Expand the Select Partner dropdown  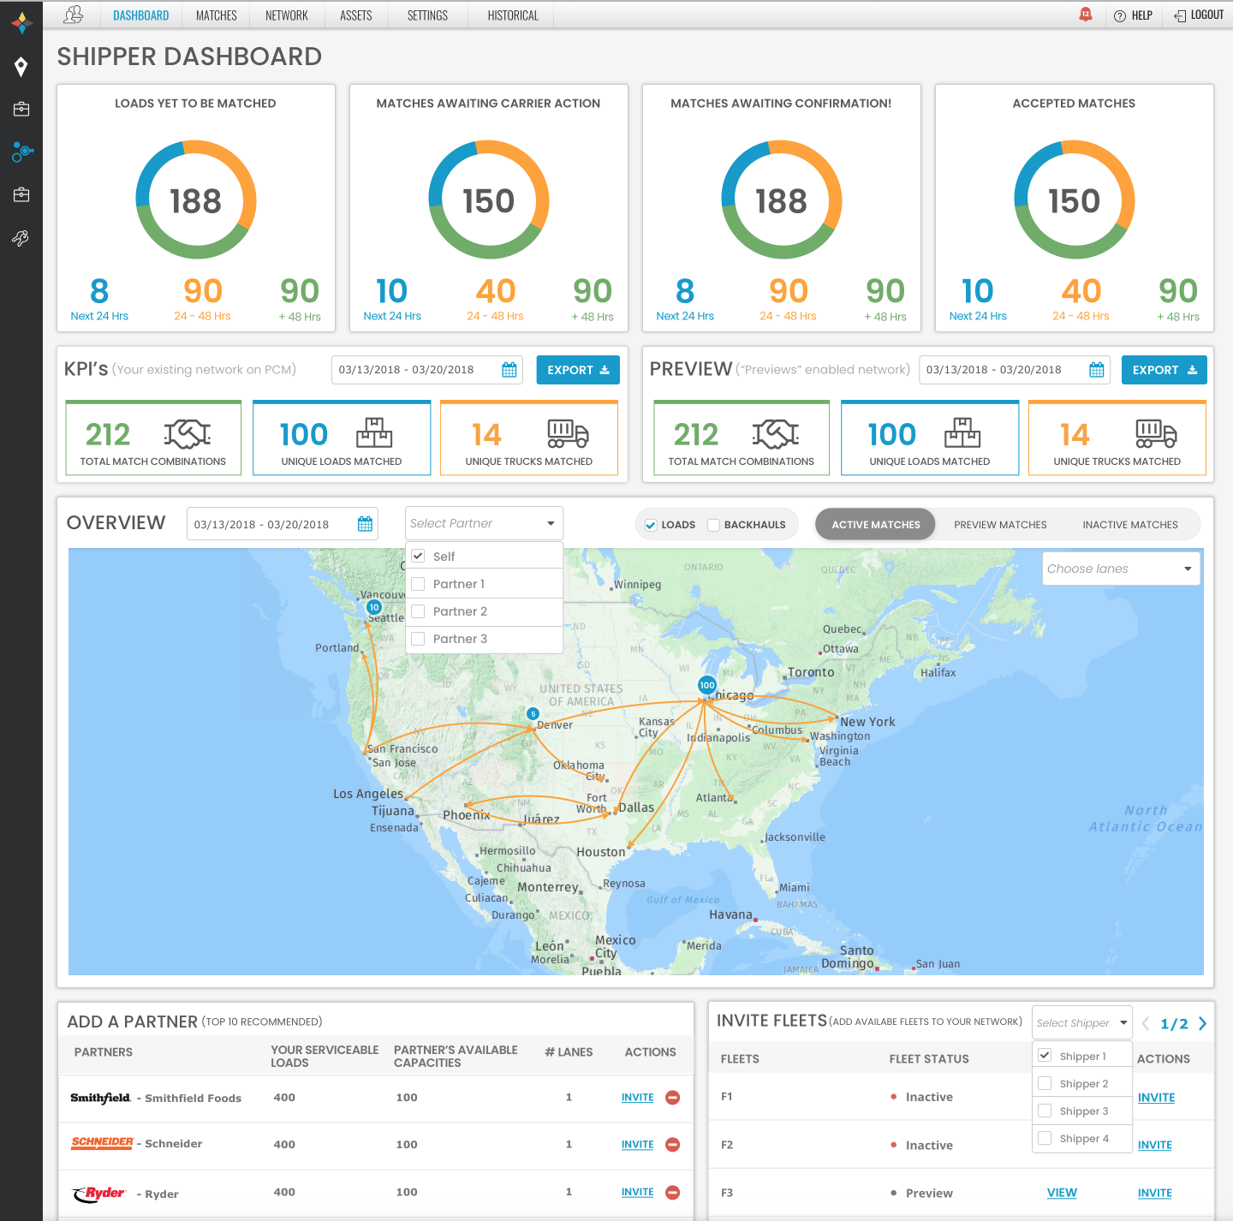tap(484, 523)
